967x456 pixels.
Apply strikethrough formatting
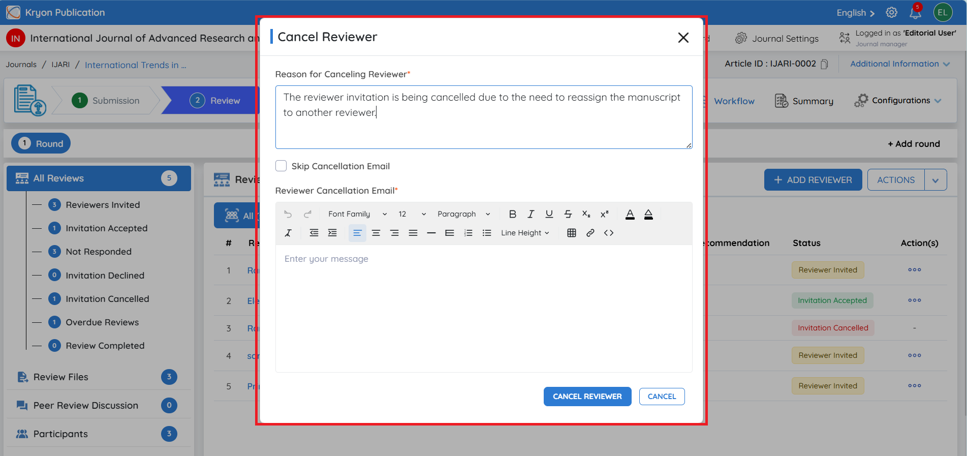point(568,214)
